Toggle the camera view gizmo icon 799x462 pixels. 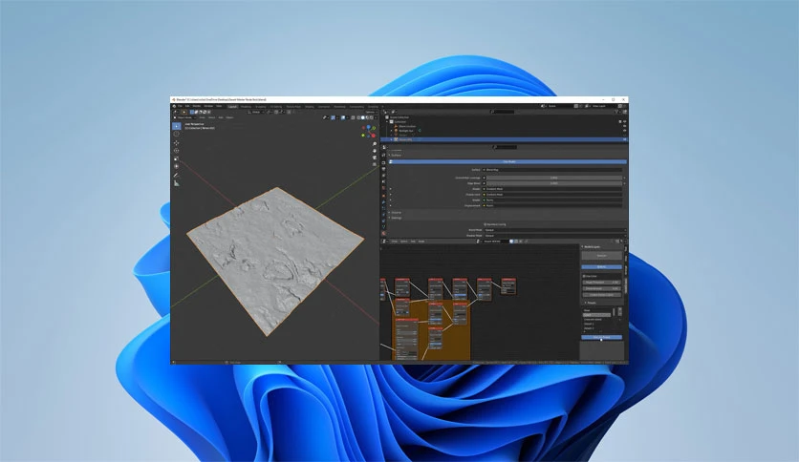pos(375,157)
